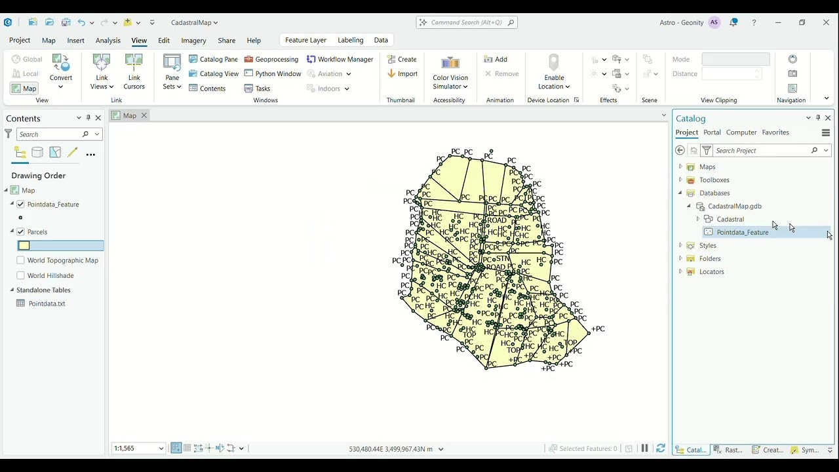Click Create thumbnail
839x472 pixels.
[401, 59]
